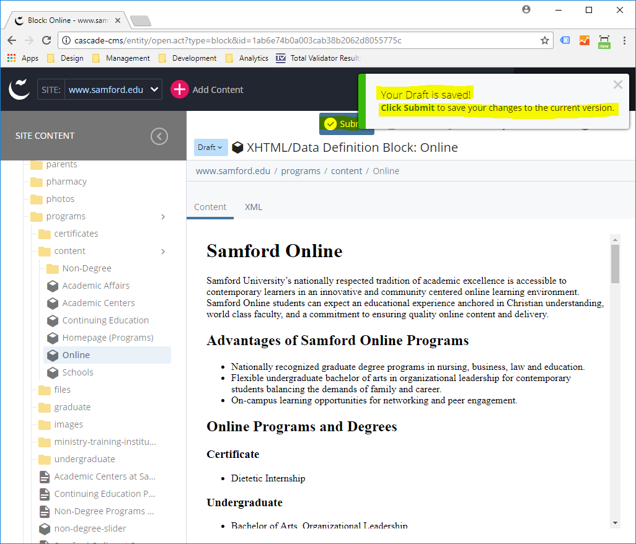Click the browser back arrow
The image size is (636, 544).
click(x=12, y=40)
